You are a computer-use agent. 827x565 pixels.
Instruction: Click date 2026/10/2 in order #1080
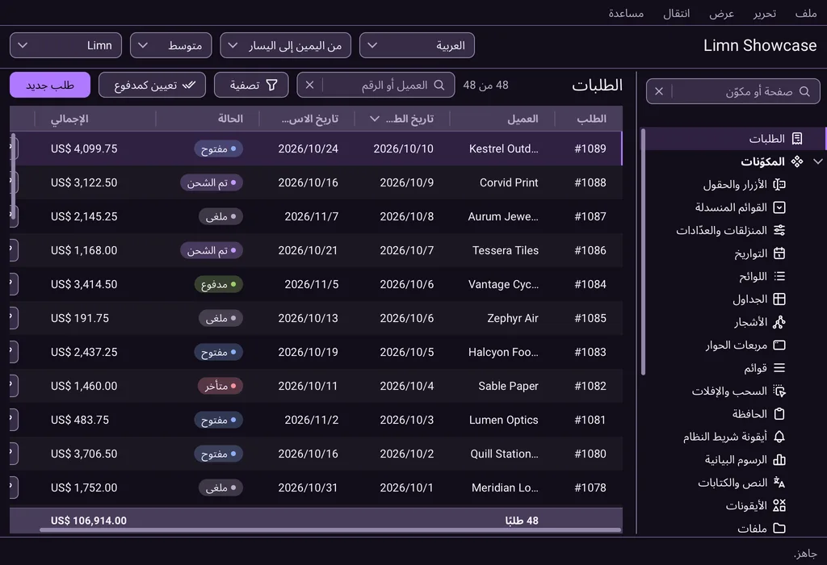click(407, 454)
